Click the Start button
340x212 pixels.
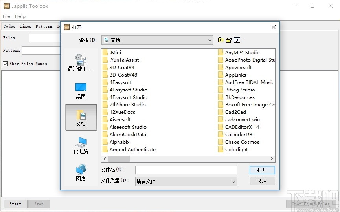pos(15,204)
